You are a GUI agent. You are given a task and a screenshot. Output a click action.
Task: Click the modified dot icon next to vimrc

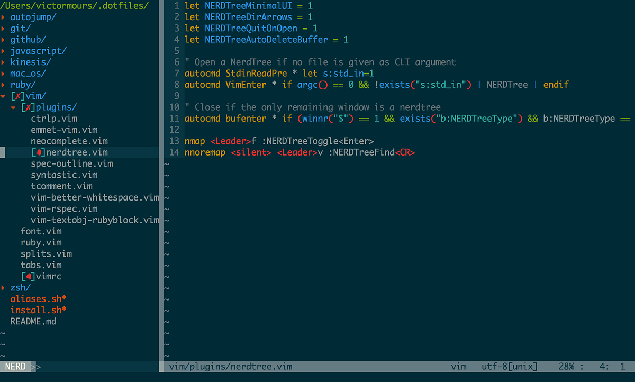(x=28, y=276)
